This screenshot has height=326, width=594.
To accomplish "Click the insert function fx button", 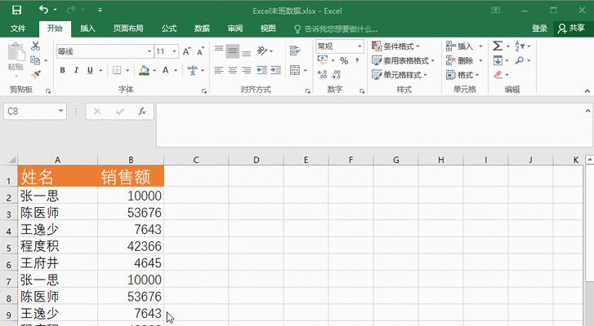I will [142, 112].
